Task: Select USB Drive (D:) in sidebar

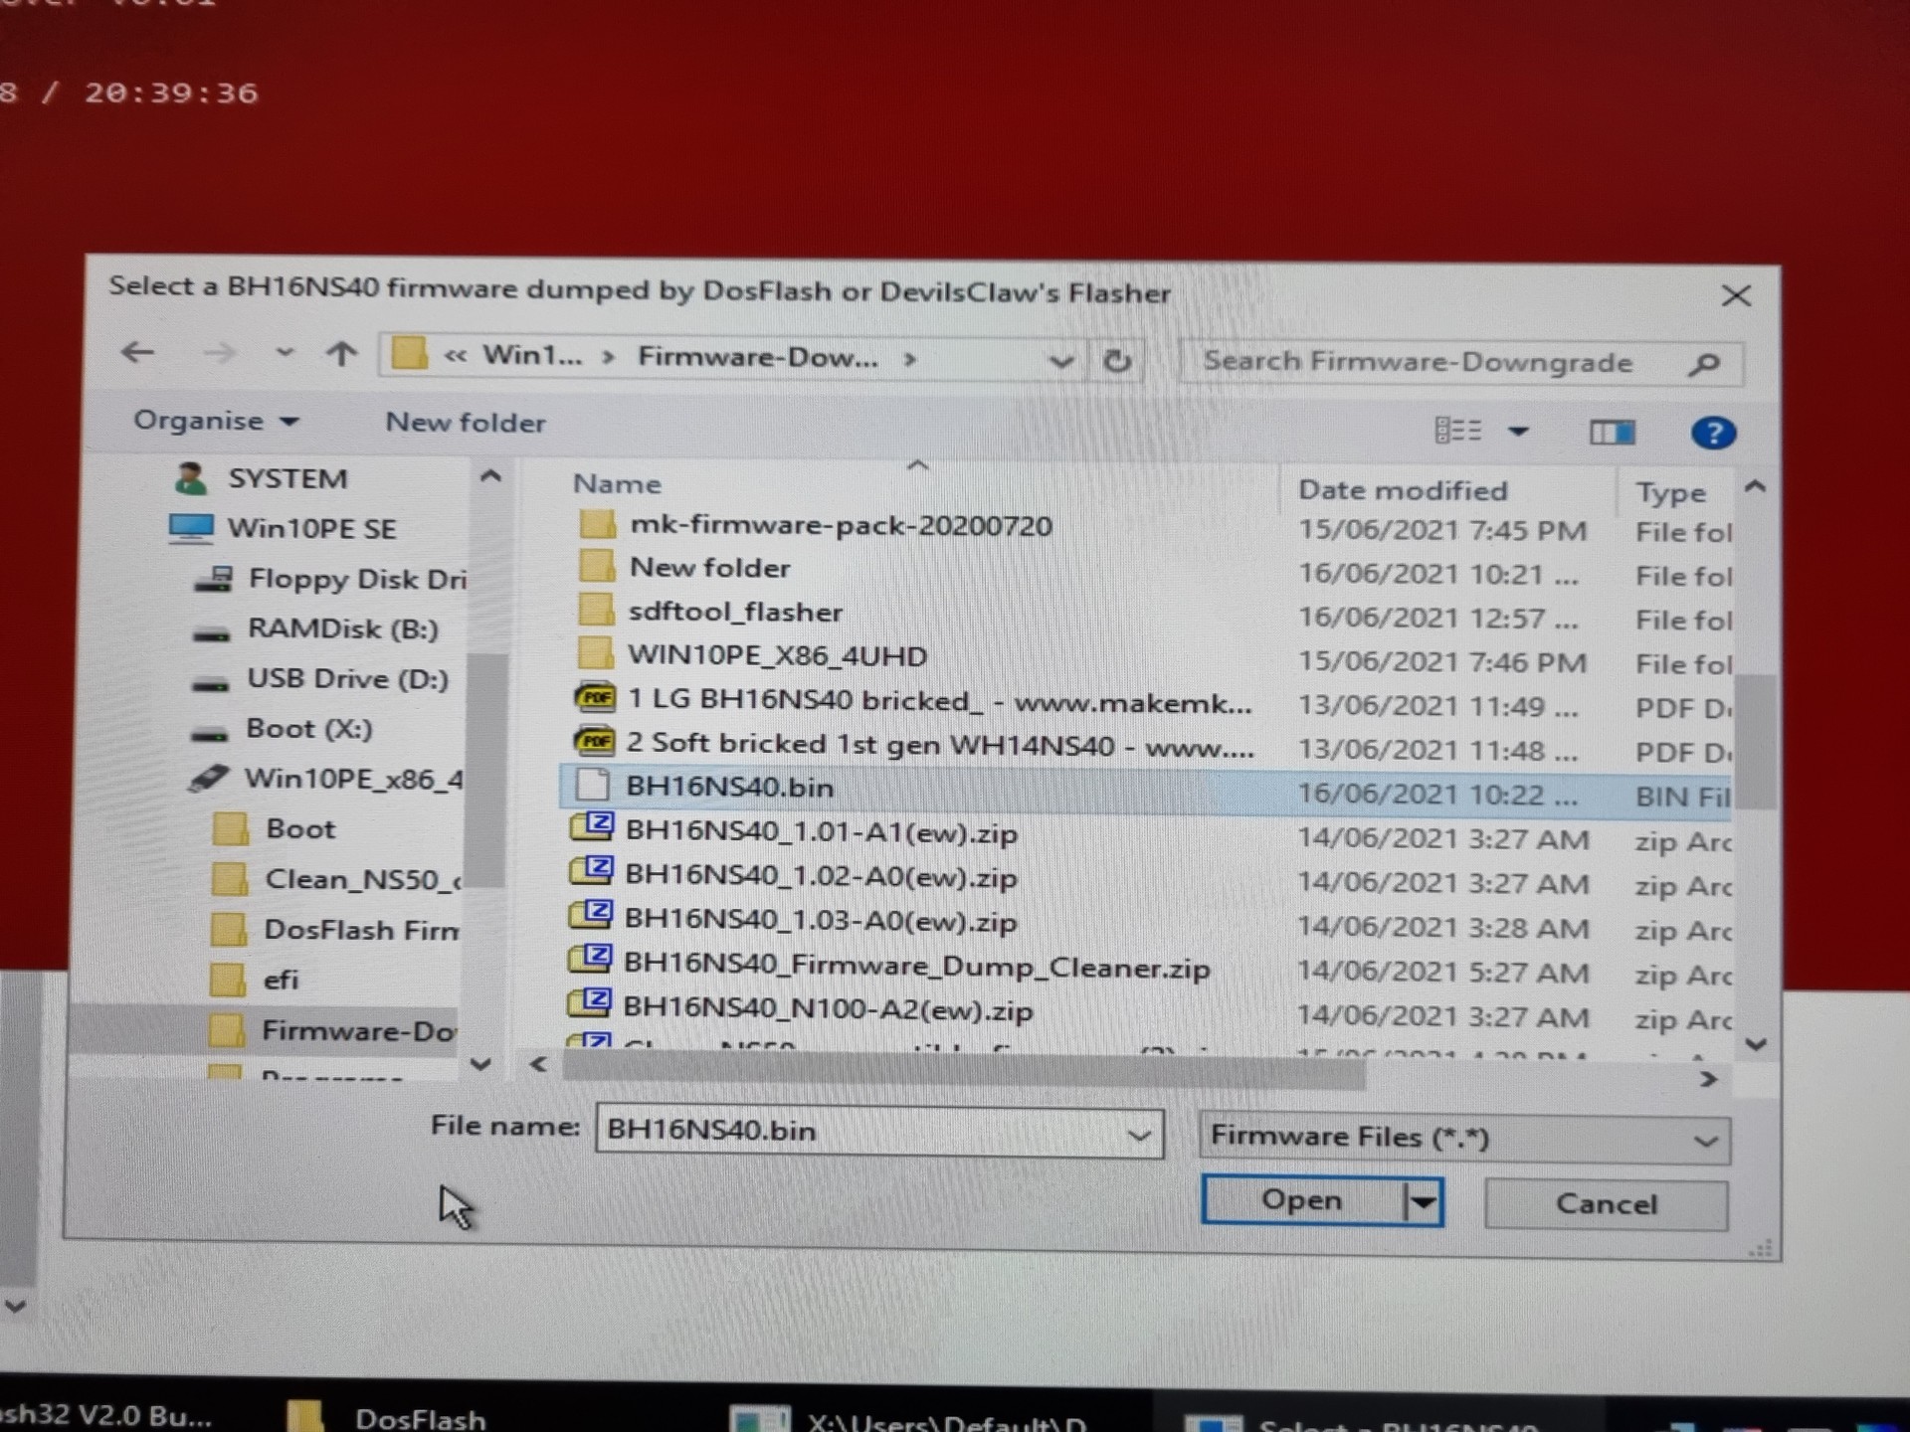Action: pyautogui.click(x=346, y=679)
